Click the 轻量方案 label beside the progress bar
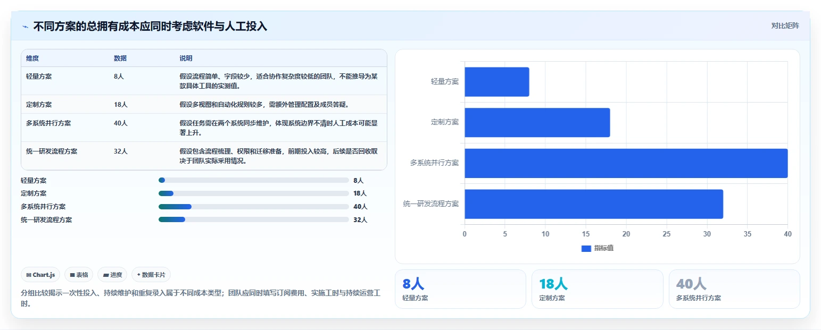This screenshot has height=330, width=821. (x=34, y=181)
